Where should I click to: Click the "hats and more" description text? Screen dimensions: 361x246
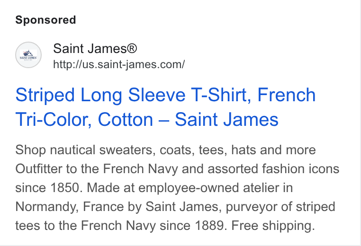click(x=273, y=150)
